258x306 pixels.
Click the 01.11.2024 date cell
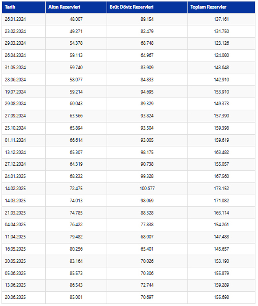point(24,140)
